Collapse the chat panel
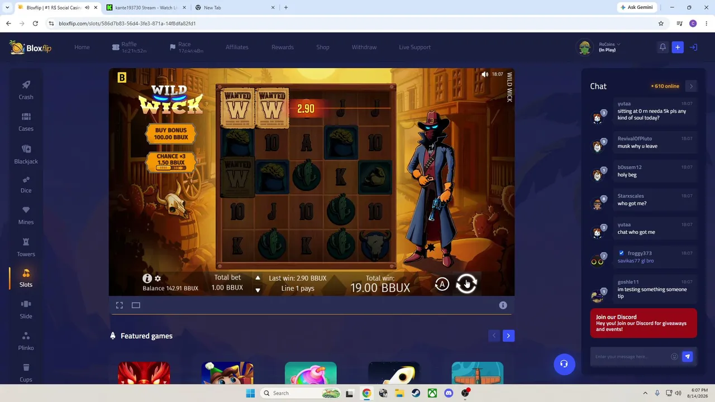715x402 pixels. click(691, 86)
